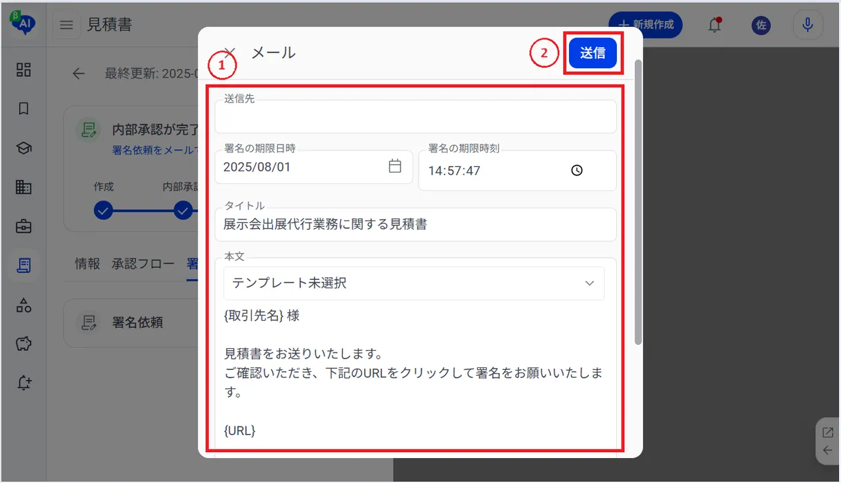Click the dialog's vertical scrollbar

[x=638, y=202]
